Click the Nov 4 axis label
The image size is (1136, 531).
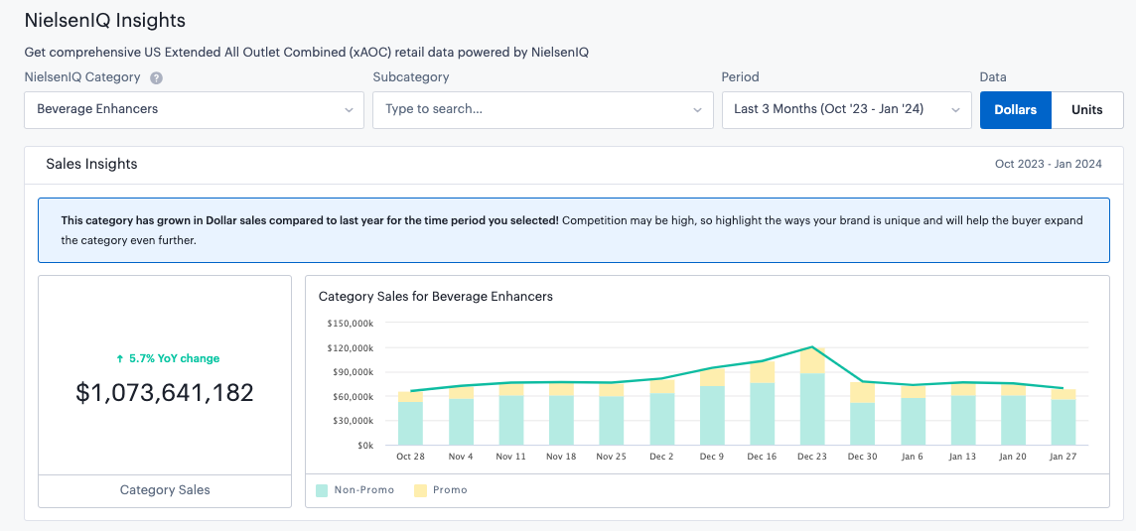pos(461,457)
